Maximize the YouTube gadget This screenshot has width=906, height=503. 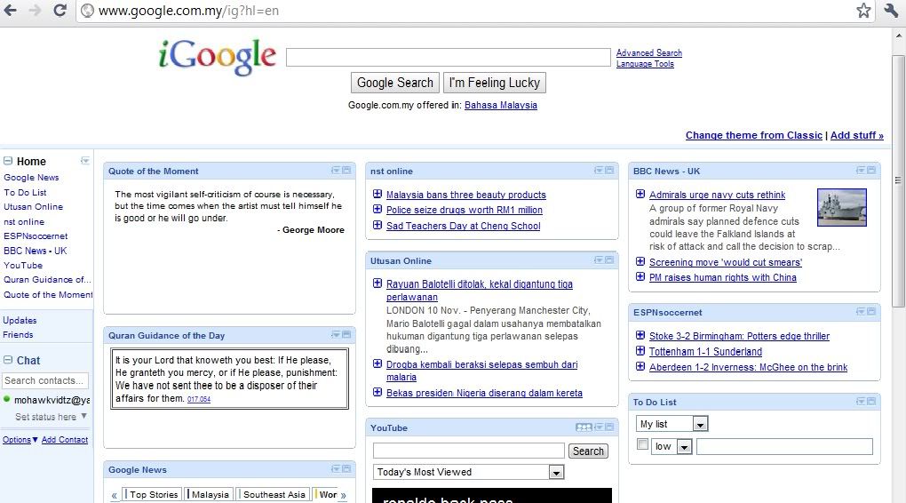[609, 427]
